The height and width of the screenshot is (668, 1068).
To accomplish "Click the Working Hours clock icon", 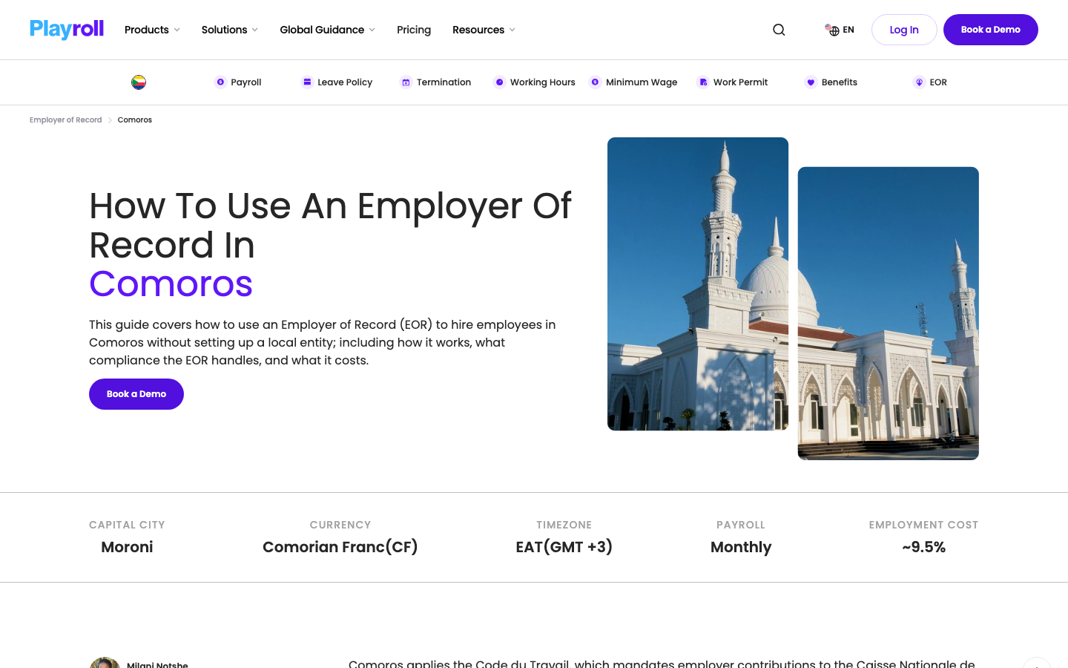I will pyautogui.click(x=499, y=82).
